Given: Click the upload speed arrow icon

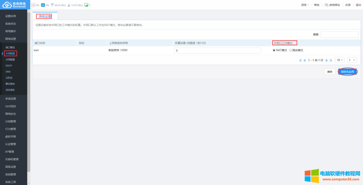Looking at the screenshot, I should click(x=53, y=5).
